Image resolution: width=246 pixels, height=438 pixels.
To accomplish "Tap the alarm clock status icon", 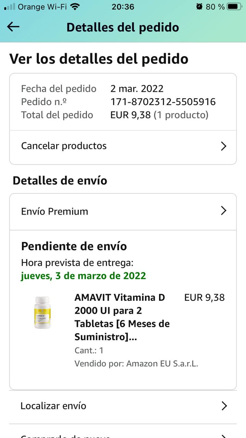I will pos(199,7).
